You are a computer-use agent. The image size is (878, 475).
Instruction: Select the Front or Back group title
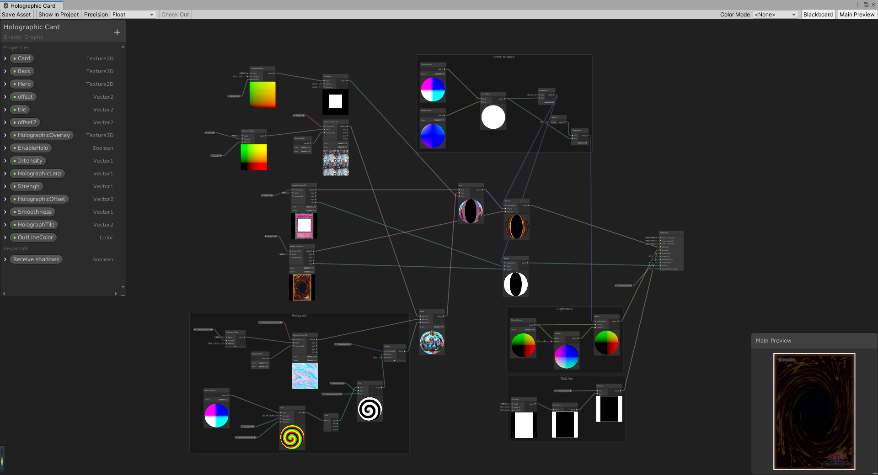coord(504,57)
